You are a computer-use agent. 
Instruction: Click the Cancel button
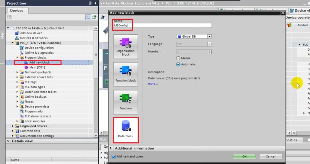270,156
